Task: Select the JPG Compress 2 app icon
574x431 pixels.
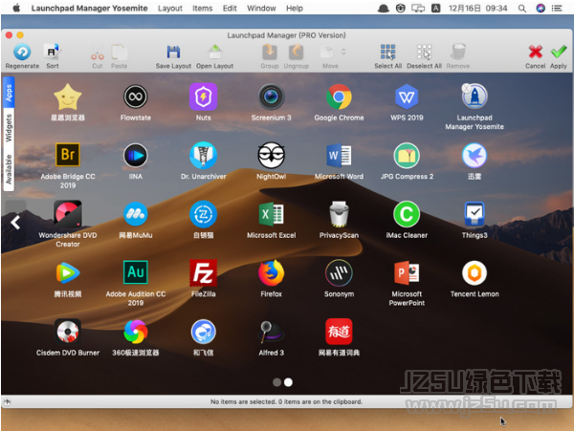Action: pos(407,156)
